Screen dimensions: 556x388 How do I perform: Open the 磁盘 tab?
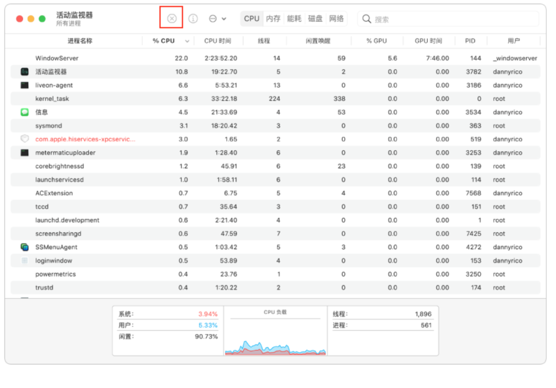point(315,18)
